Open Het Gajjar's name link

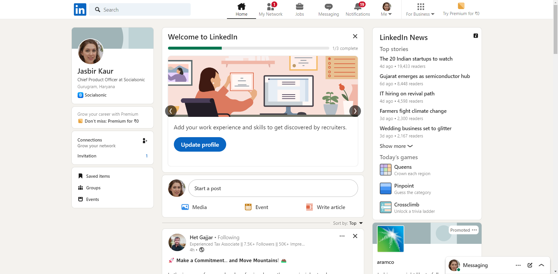(201, 237)
